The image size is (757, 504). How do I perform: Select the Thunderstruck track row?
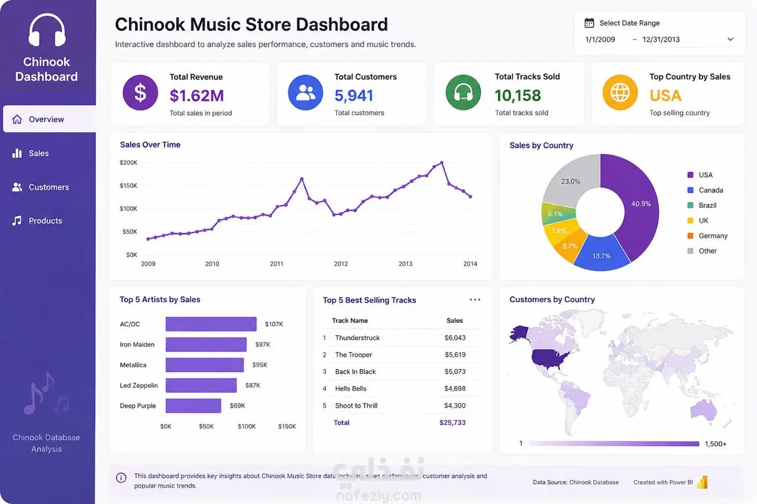tap(402, 338)
